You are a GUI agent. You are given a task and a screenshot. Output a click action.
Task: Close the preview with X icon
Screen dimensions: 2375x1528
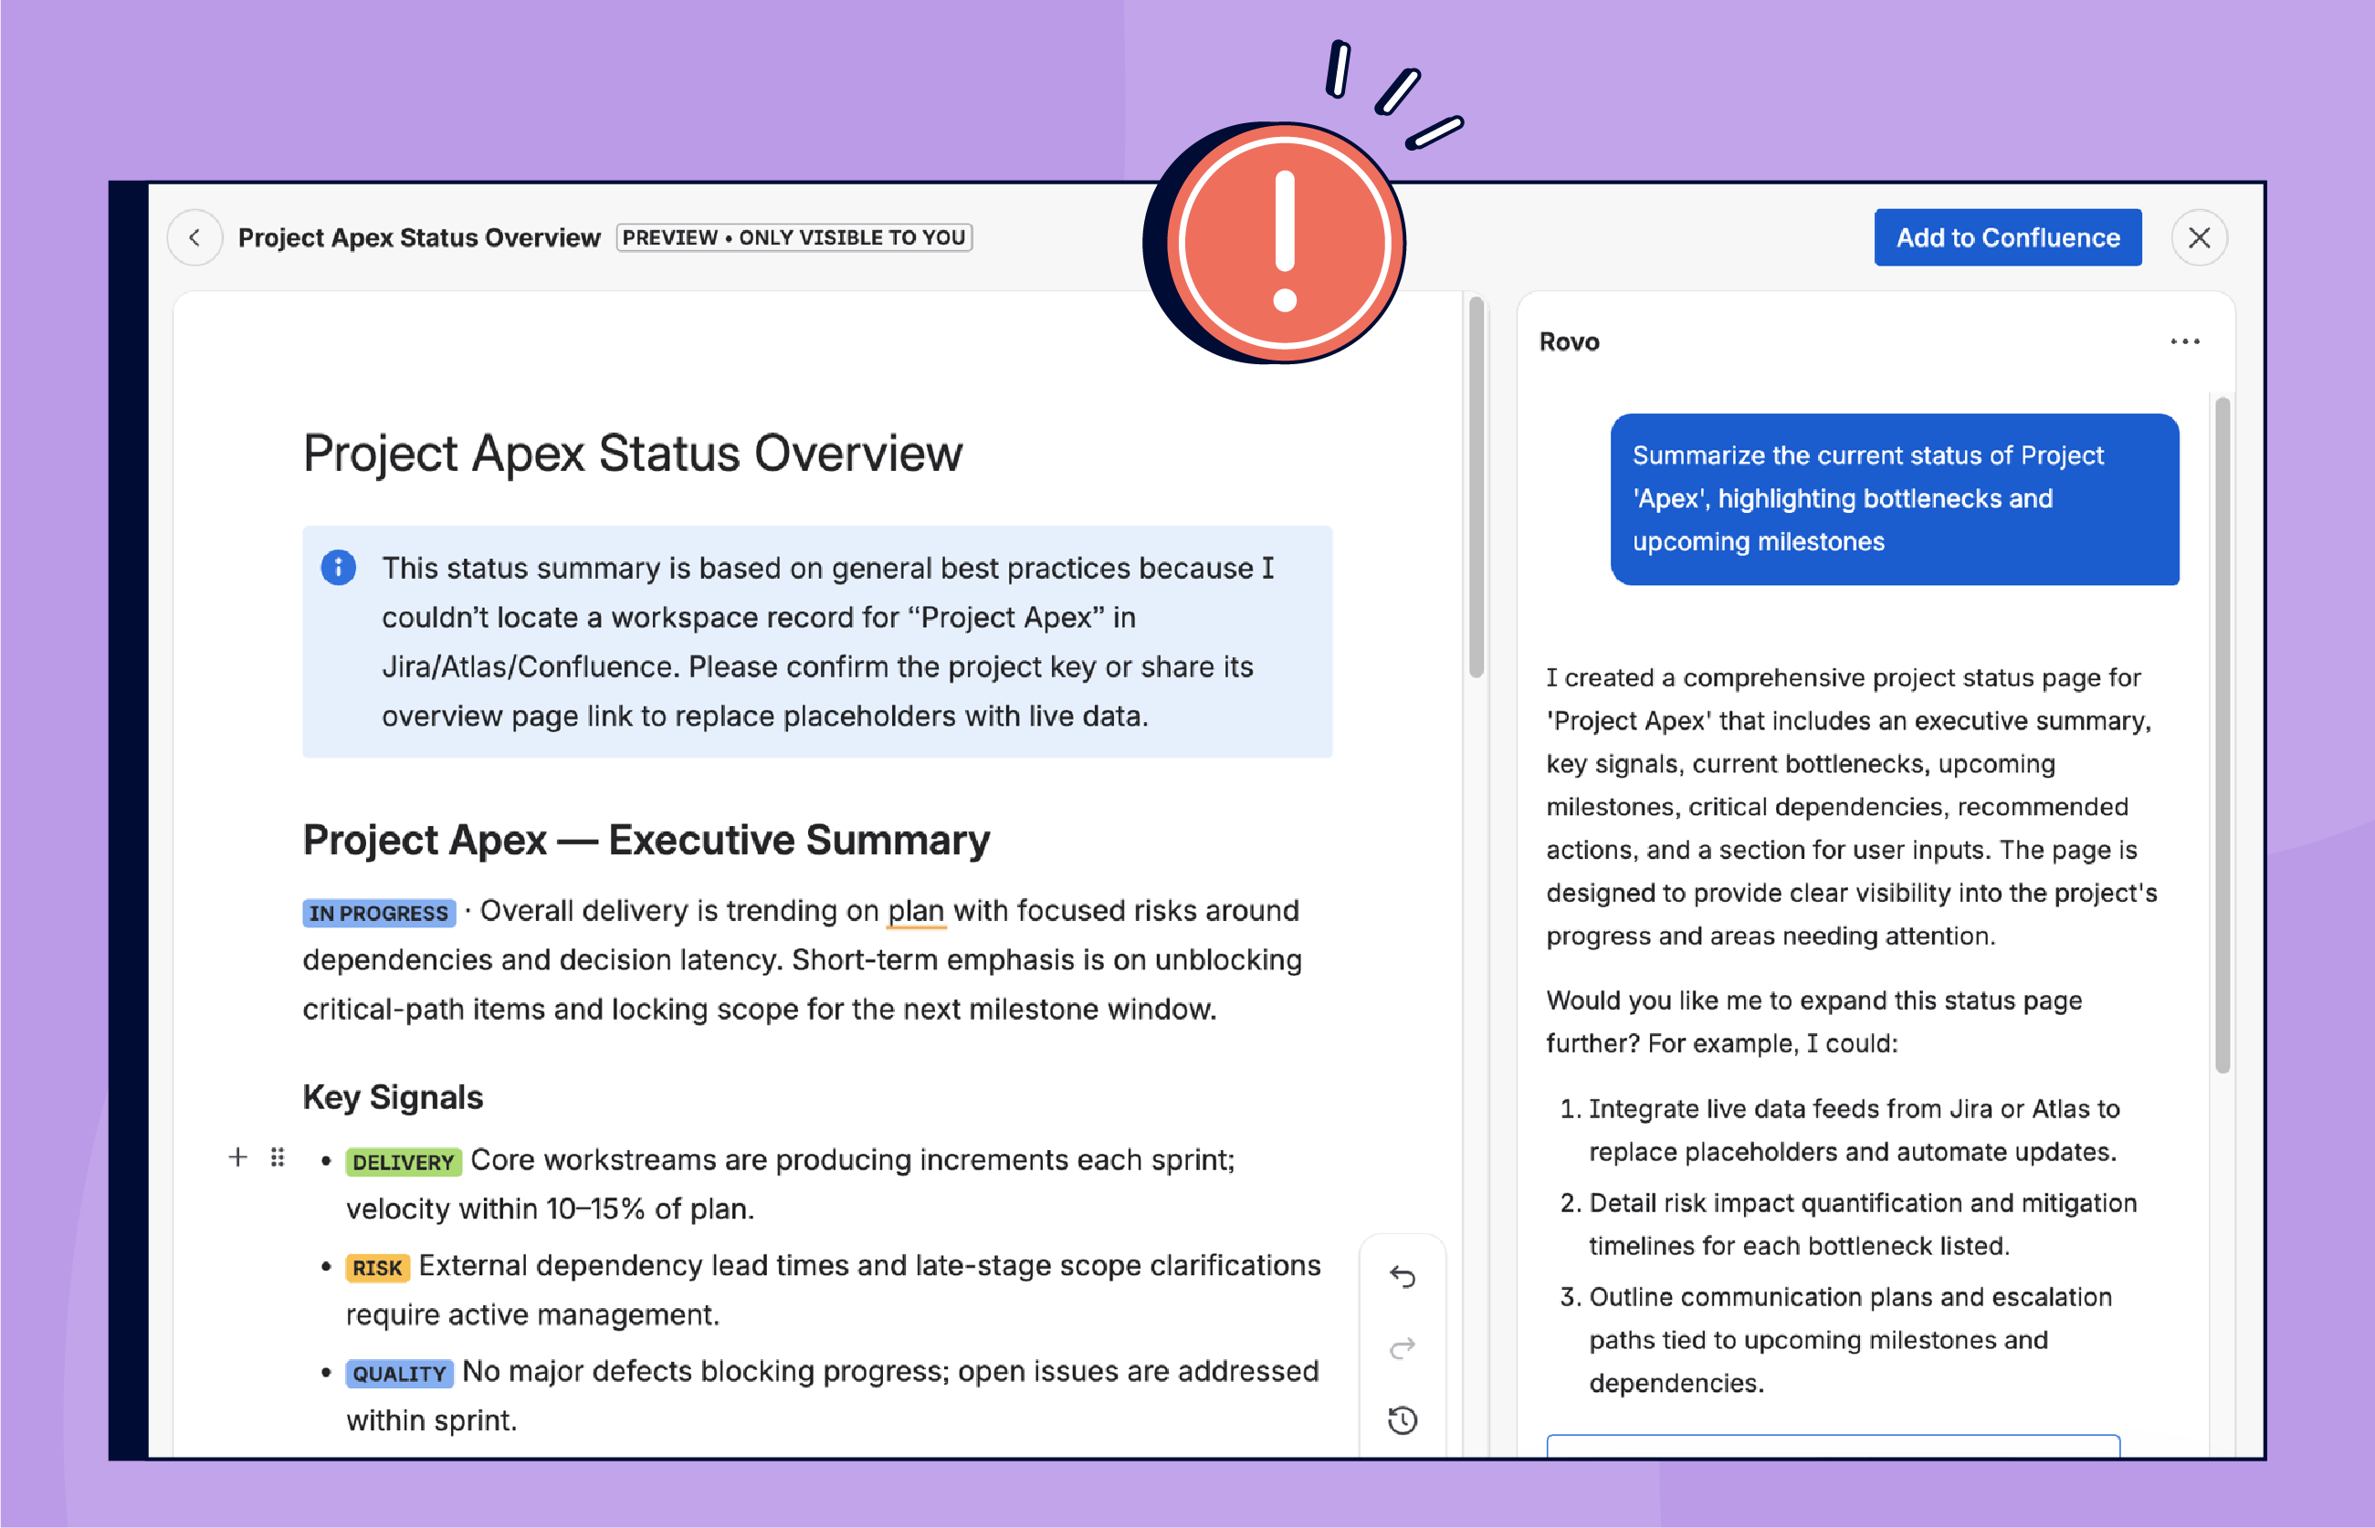(2199, 238)
